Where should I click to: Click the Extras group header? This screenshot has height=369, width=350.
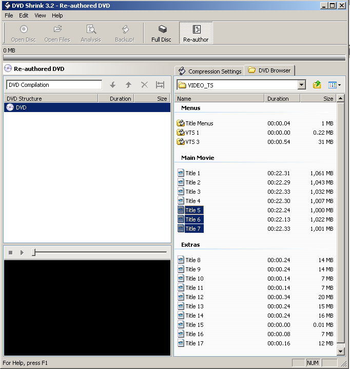click(190, 245)
